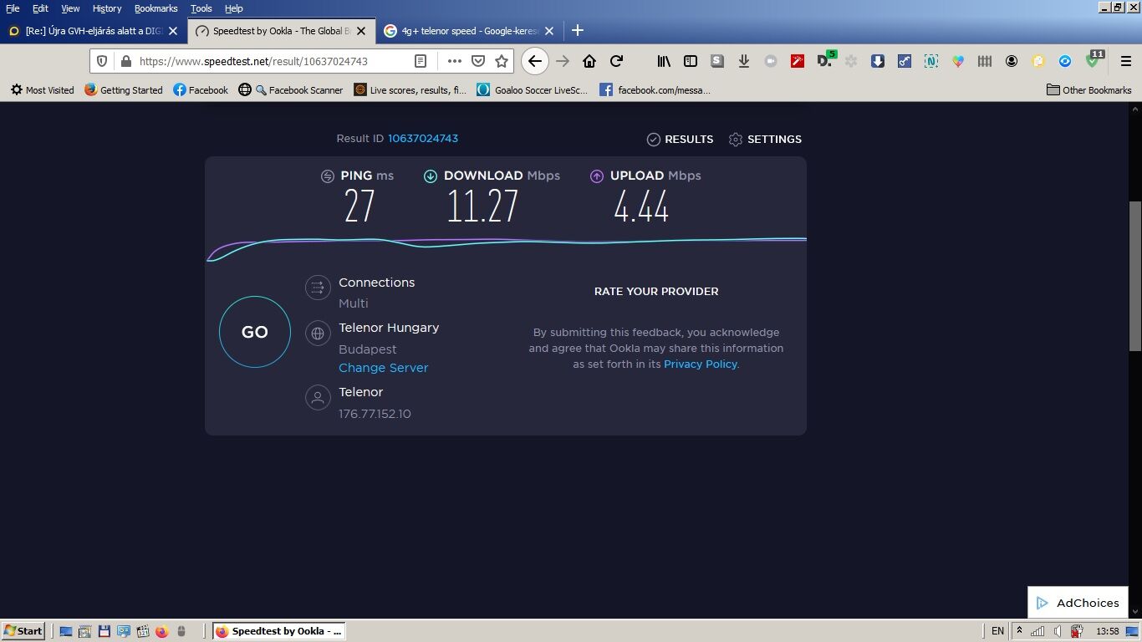This screenshot has width=1142, height=642.
Task: Toggle the sidebars toolbar icon
Action: pyautogui.click(x=691, y=61)
